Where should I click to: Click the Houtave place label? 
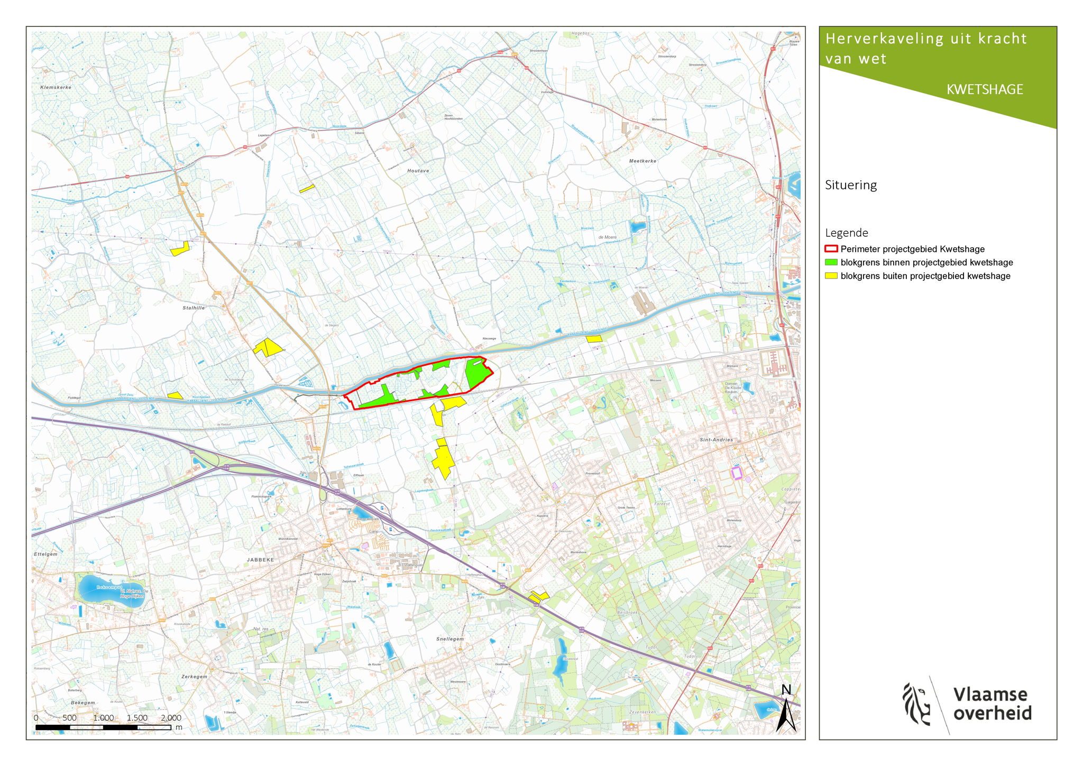418,171
